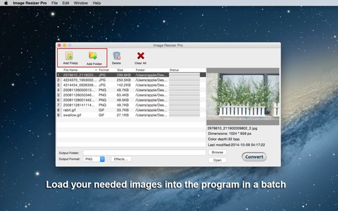
Task: Click the Last modified date text
Action: point(237,145)
